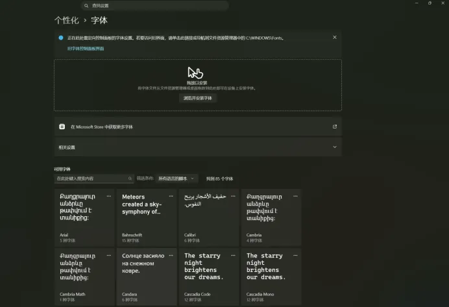Click the 可用字体 heading
The width and height of the screenshot is (449, 307).
click(62, 169)
